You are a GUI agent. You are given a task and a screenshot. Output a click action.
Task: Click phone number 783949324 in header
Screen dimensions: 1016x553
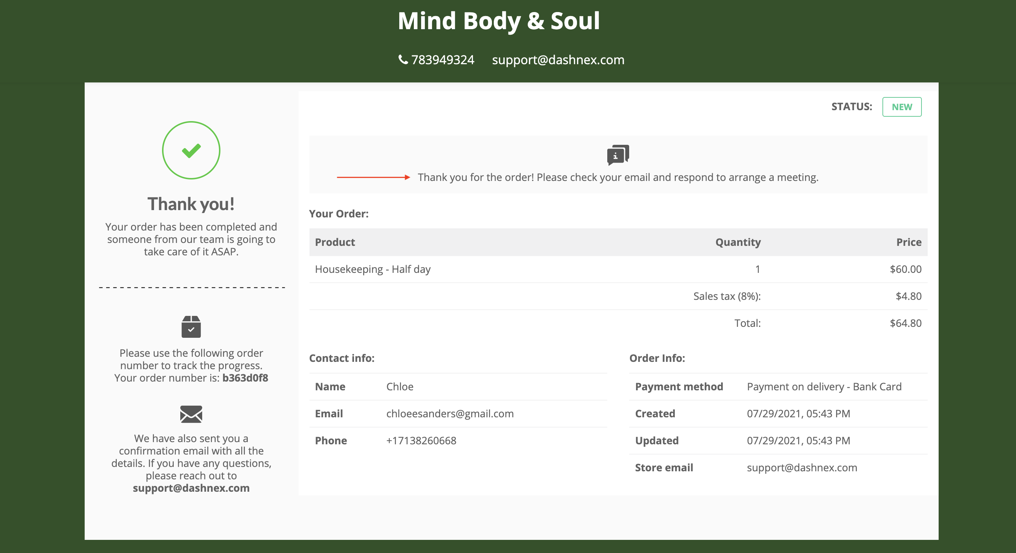pyautogui.click(x=442, y=60)
